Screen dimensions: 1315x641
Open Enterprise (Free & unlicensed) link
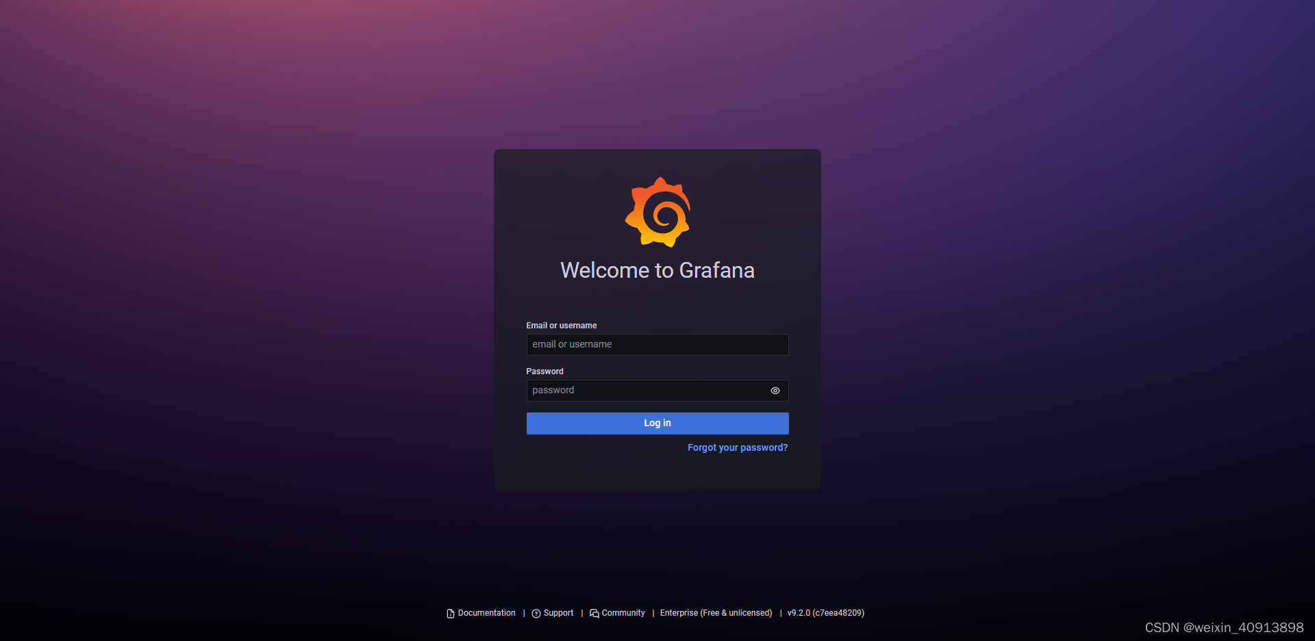716,613
